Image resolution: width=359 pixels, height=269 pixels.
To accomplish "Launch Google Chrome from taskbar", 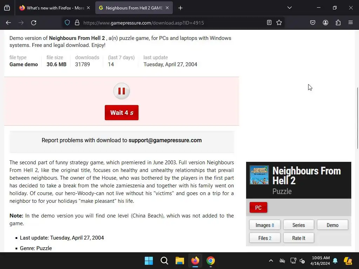I will coord(211,261).
